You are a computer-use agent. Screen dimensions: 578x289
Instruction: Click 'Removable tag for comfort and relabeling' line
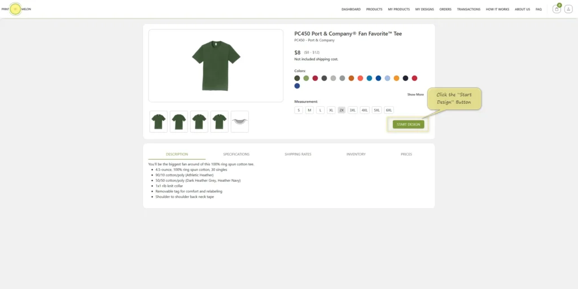(x=189, y=191)
